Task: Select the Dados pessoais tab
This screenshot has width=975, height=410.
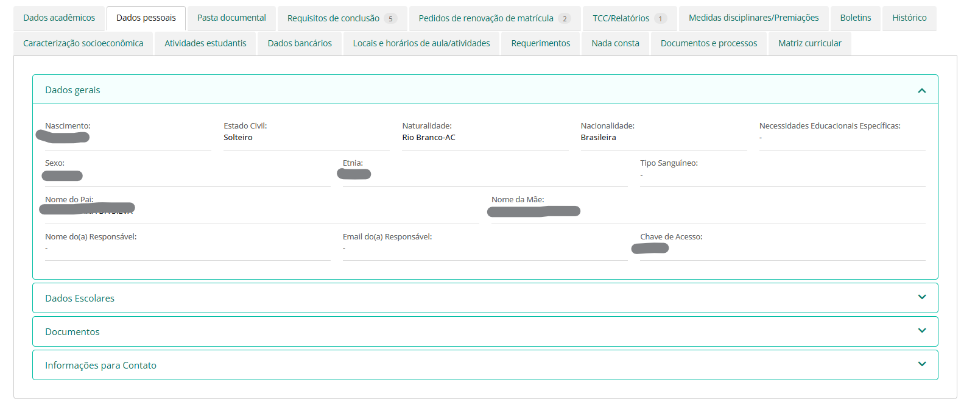Action: click(x=146, y=18)
